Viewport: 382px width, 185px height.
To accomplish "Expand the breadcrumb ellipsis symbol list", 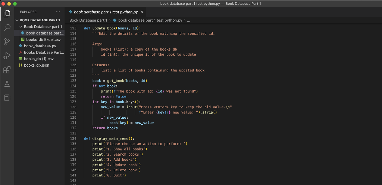I will coord(188,20).
